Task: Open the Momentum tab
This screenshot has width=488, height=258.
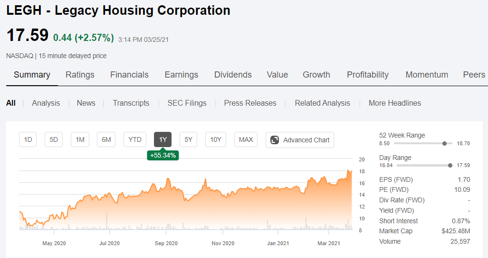Action: [427, 75]
